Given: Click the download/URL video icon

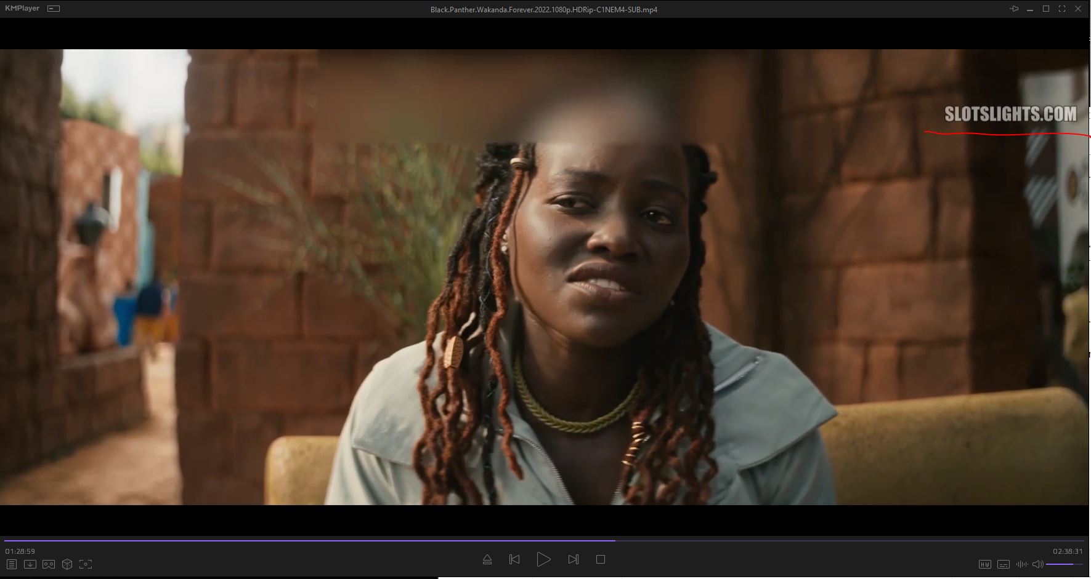Looking at the screenshot, I should pyautogui.click(x=30, y=564).
